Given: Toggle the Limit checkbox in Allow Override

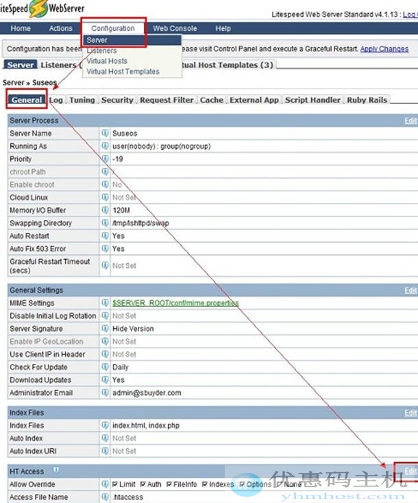Looking at the screenshot, I should [115, 484].
